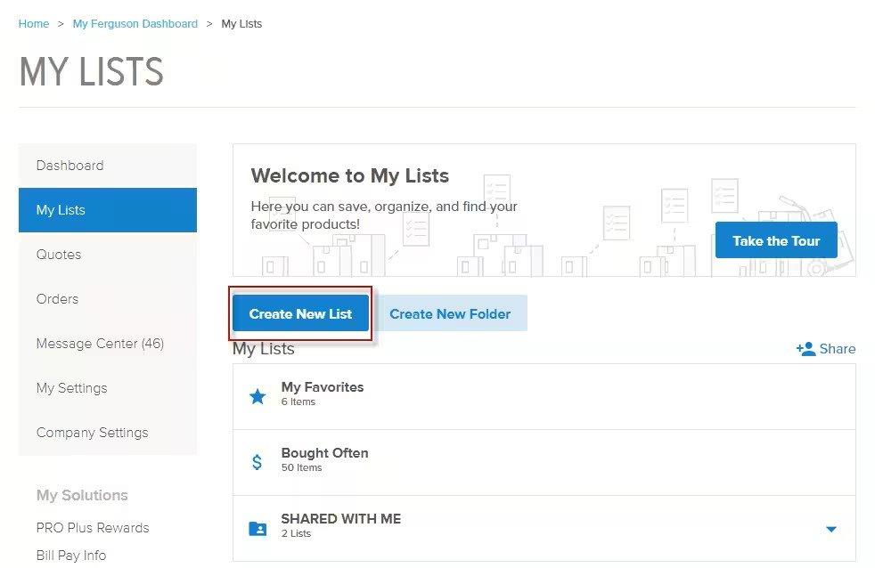The image size is (875, 568).
Task: Open the My Favorites list
Action: (544, 397)
